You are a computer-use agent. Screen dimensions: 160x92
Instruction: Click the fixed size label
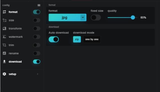pos(97,11)
